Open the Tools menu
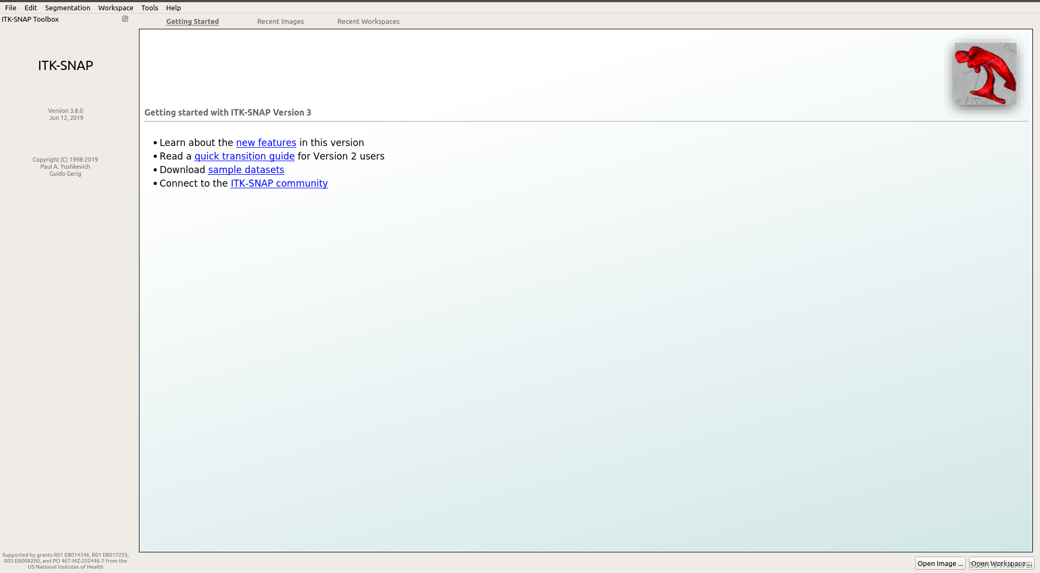This screenshot has height=573, width=1040. pos(149,8)
